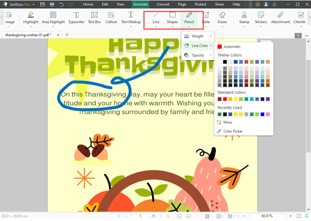
Task: Open the Text Markup tool
Action: (131, 18)
